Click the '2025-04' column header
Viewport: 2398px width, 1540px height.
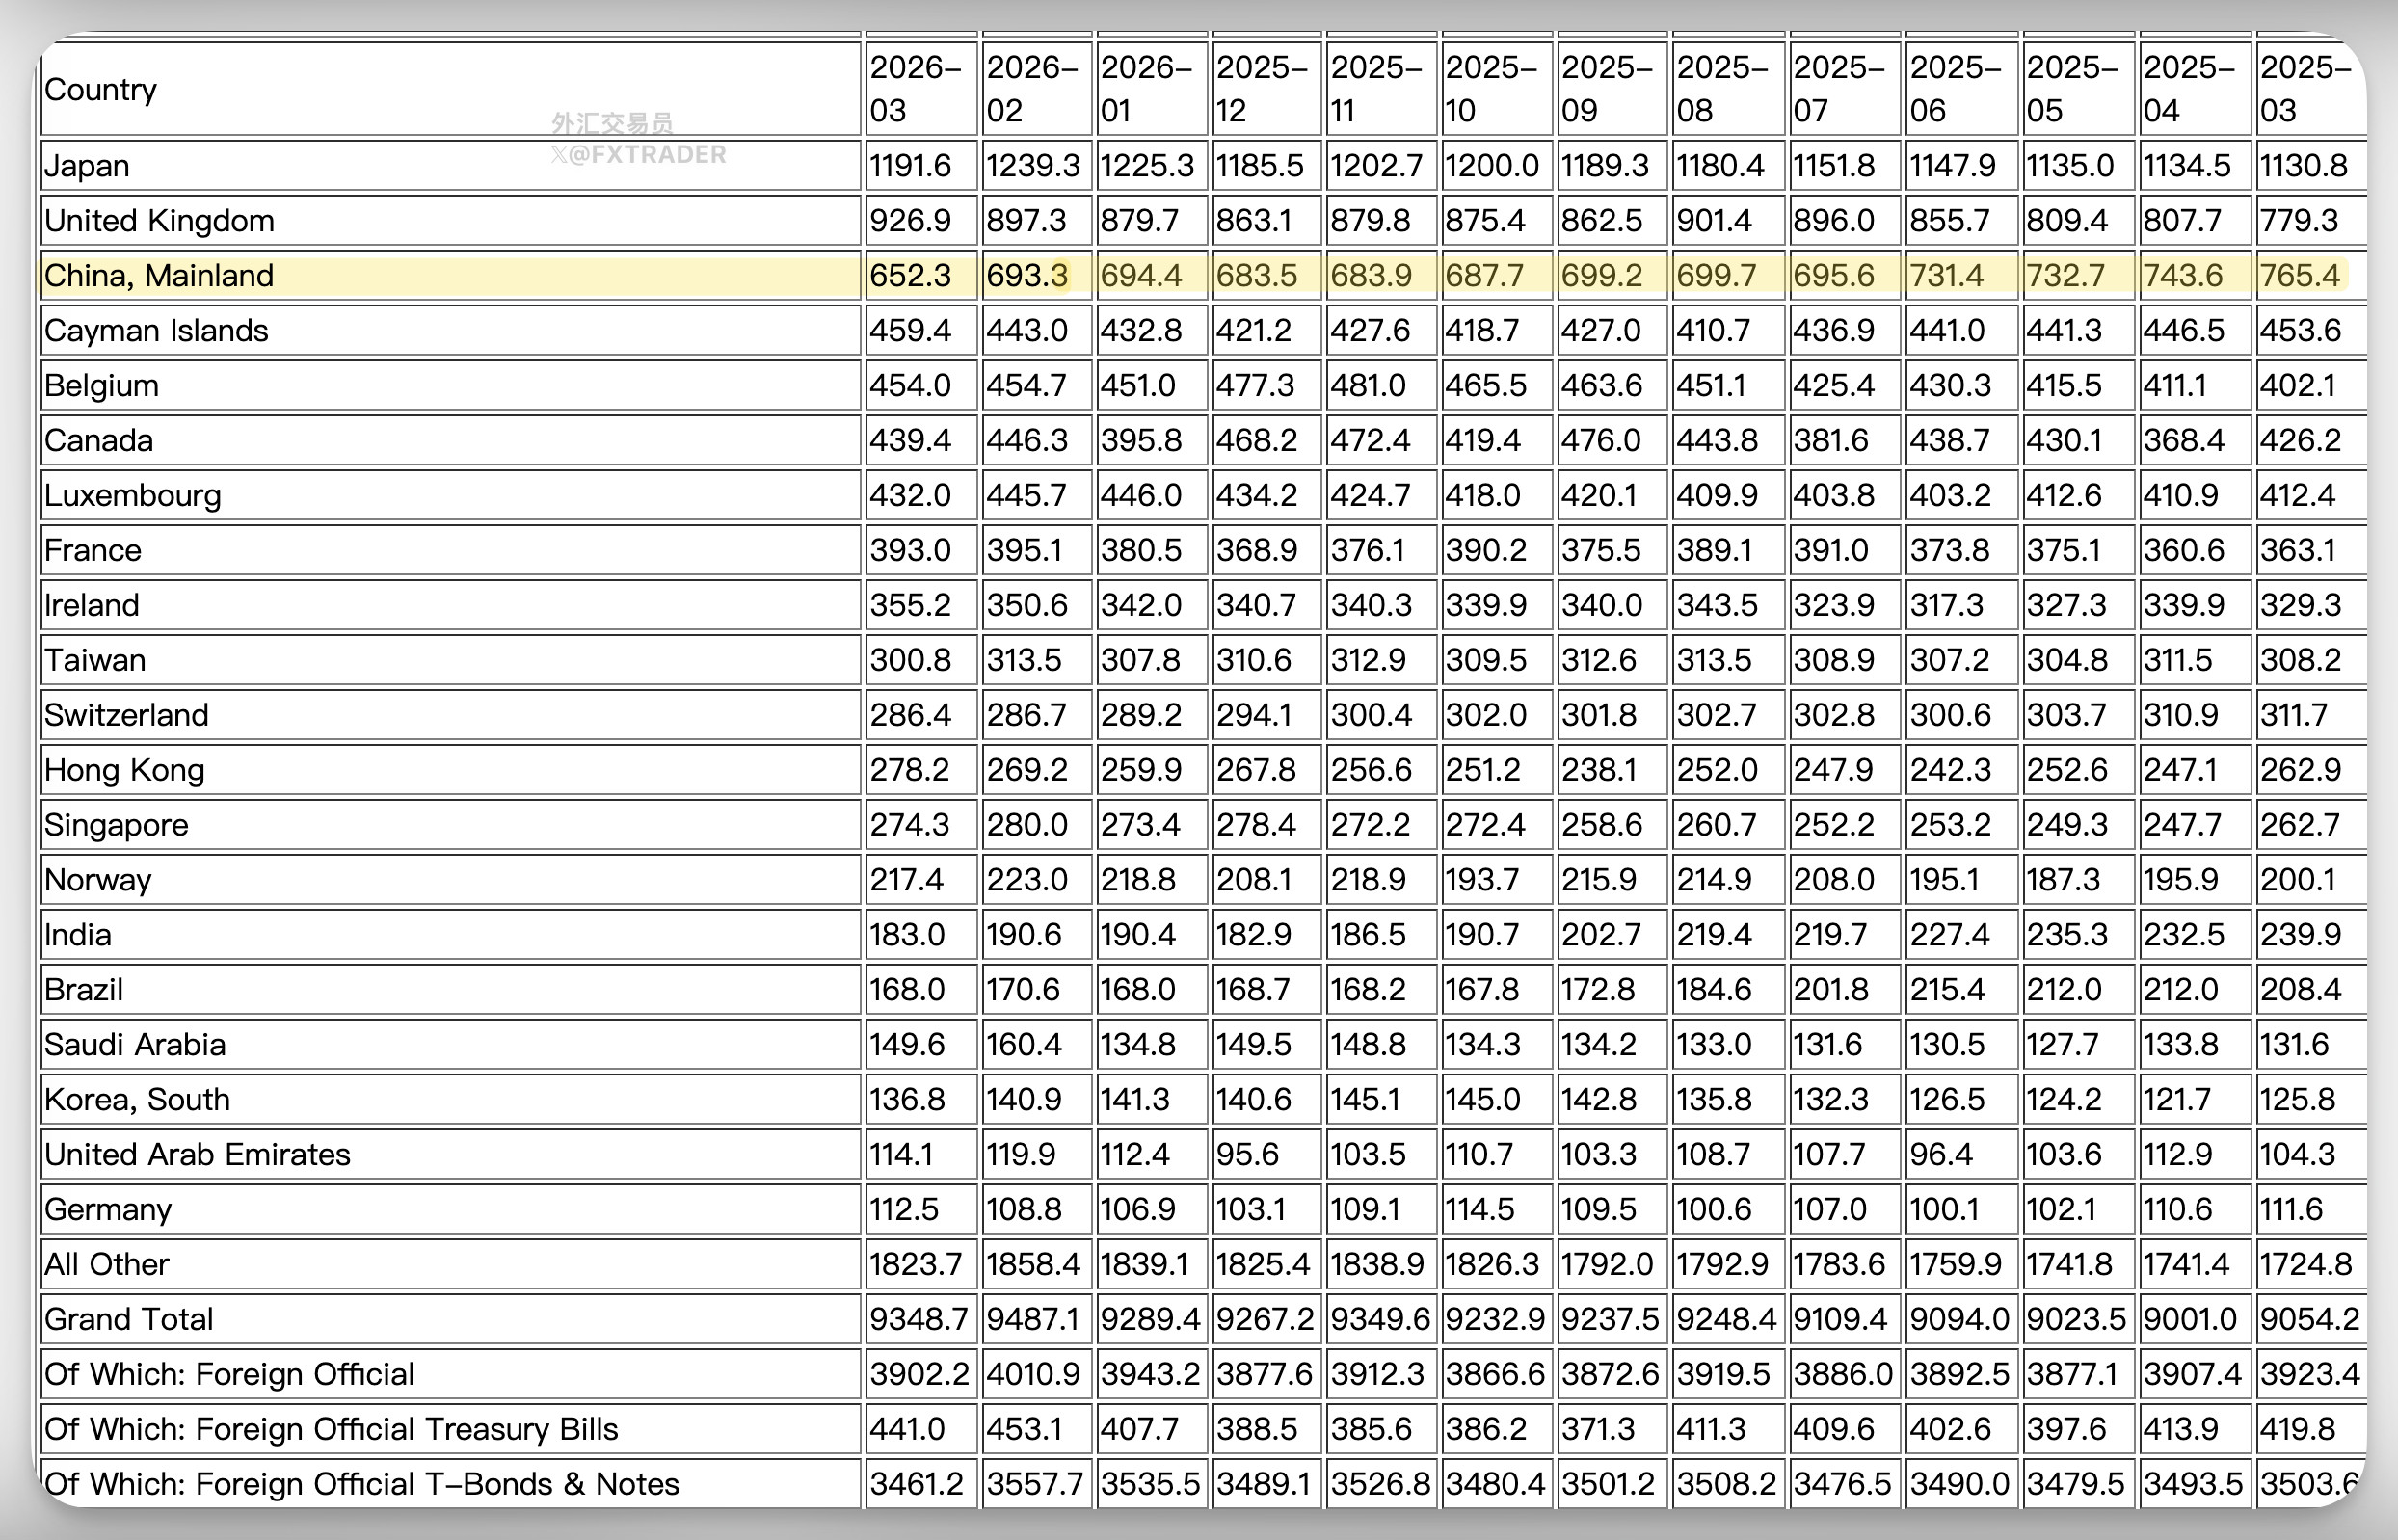tap(2194, 89)
